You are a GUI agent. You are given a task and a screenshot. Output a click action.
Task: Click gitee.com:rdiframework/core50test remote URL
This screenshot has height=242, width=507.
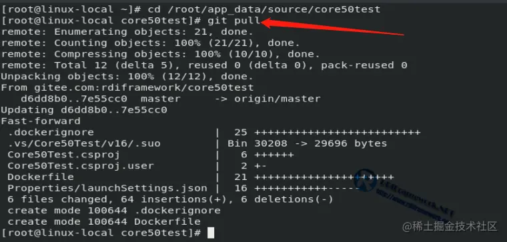[144, 88]
